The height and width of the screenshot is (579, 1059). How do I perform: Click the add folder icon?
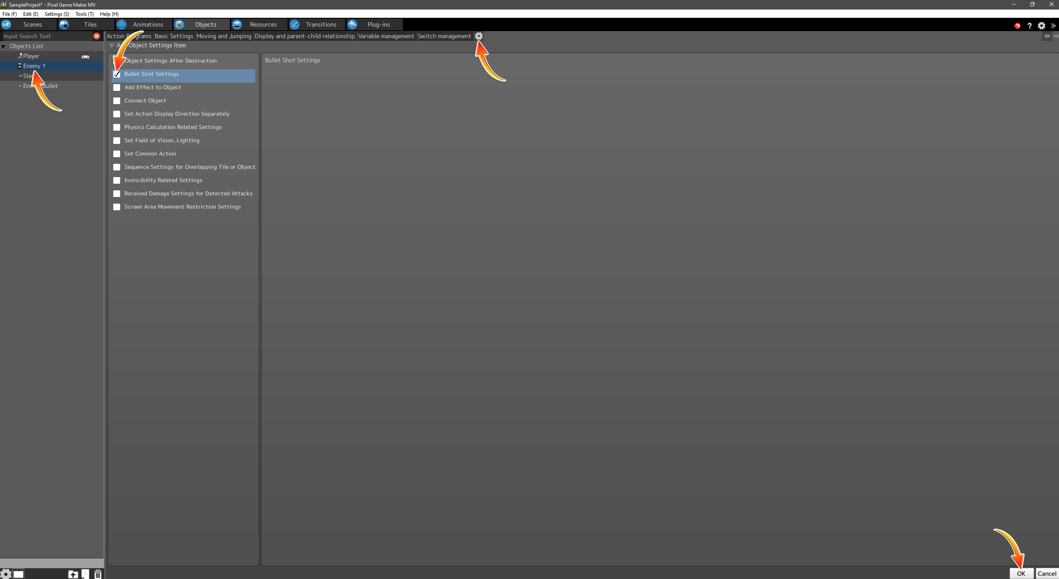tap(73, 574)
